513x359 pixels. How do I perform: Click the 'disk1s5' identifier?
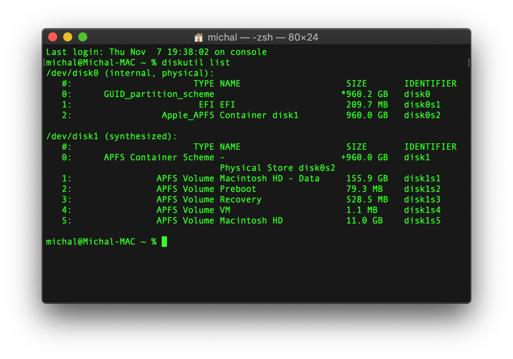[422, 221]
